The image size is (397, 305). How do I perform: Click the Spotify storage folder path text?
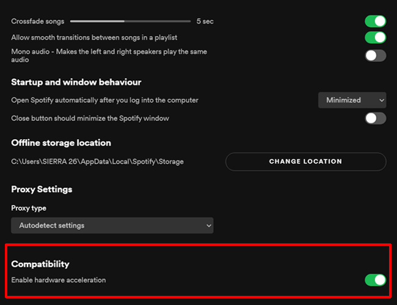click(x=97, y=162)
